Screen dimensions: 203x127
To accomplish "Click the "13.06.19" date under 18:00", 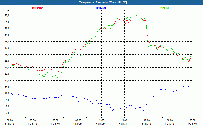I will (x=146, y=124).
